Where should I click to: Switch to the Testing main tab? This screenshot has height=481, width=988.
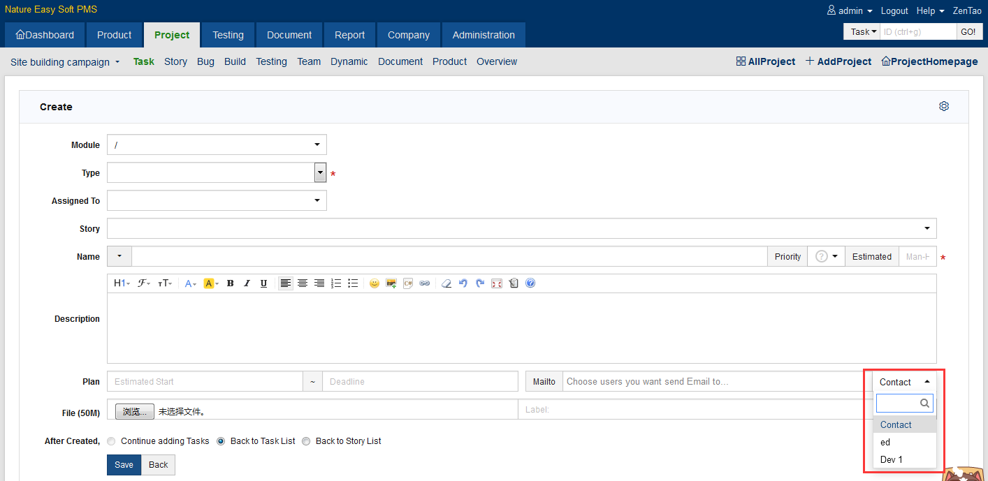click(228, 35)
